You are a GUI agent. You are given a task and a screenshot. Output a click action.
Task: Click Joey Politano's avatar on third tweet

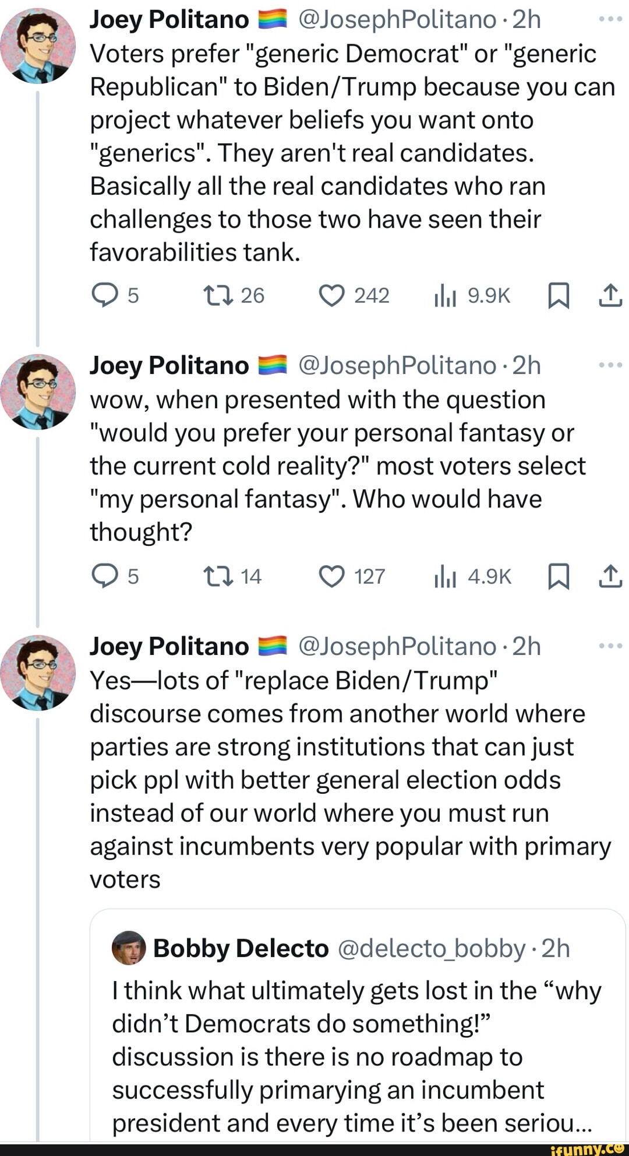38,672
